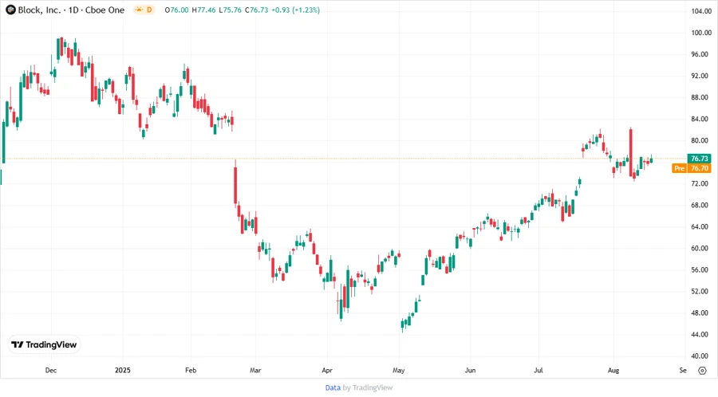The image size is (718, 397).
Task: Click the orange Pre 76.70 price label
Action: click(x=691, y=168)
